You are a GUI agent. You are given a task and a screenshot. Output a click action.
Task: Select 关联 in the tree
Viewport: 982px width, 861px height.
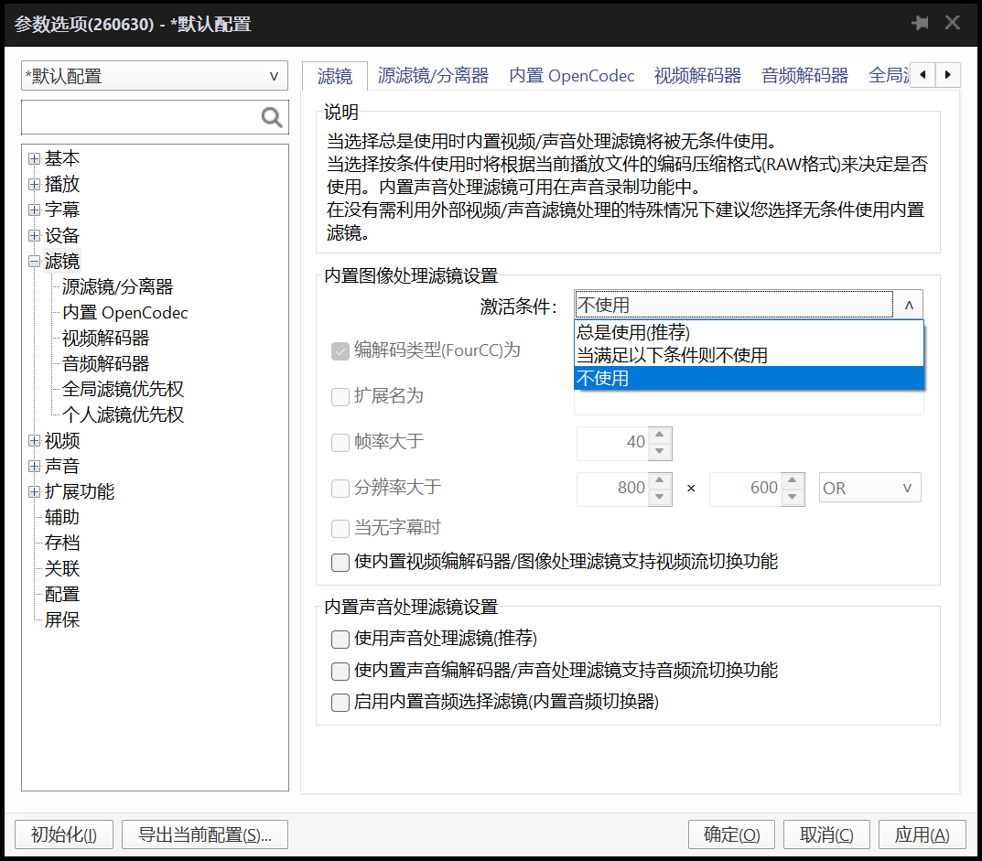[x=62, y=568]
